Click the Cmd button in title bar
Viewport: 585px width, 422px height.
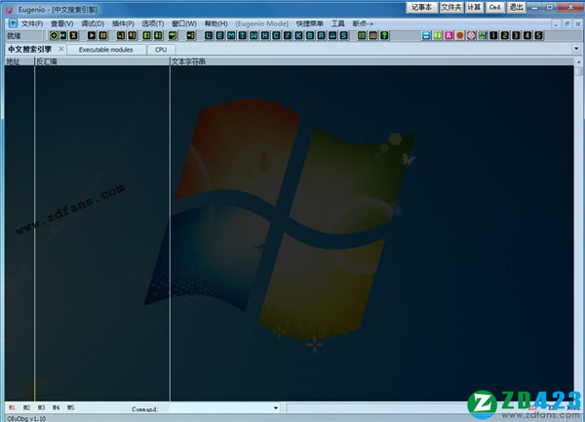494,7
